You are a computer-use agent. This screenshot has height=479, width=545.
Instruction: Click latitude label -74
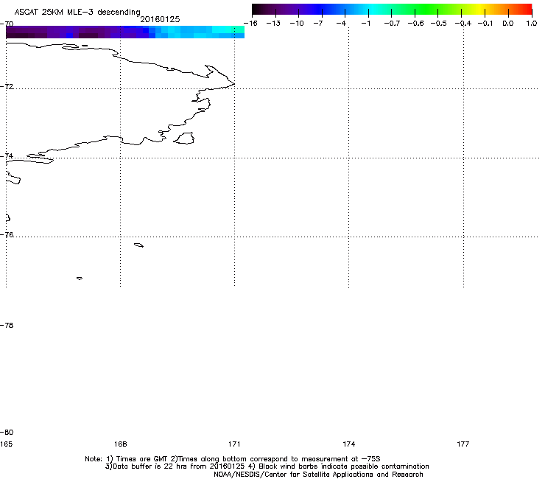point(7,155)
